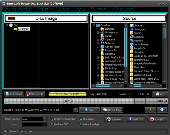Click Control Panel icon in right file list
This screenshot has height=135, width=170.
(132, 44)
